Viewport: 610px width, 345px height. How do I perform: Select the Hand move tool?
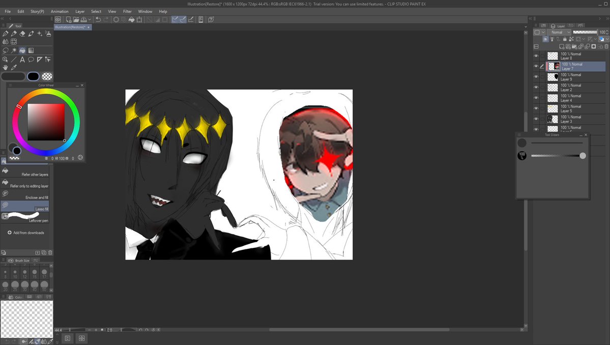(x=6, y=68)
